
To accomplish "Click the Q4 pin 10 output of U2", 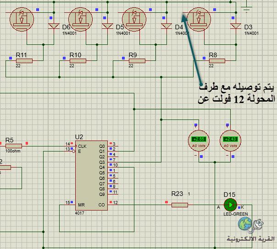I will coord(112,166).
